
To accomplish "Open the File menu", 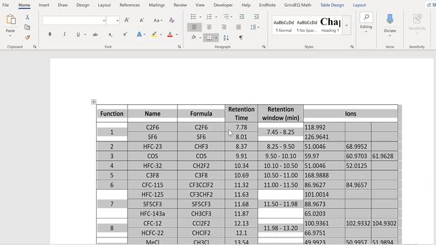I will 5,5.
